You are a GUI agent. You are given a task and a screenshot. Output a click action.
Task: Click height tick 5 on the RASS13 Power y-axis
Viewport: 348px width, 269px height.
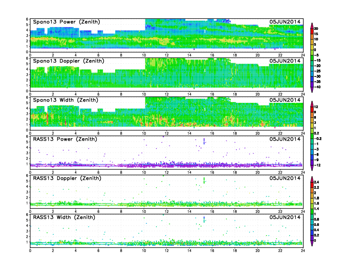pyautogui.click(x=27, y=142)
